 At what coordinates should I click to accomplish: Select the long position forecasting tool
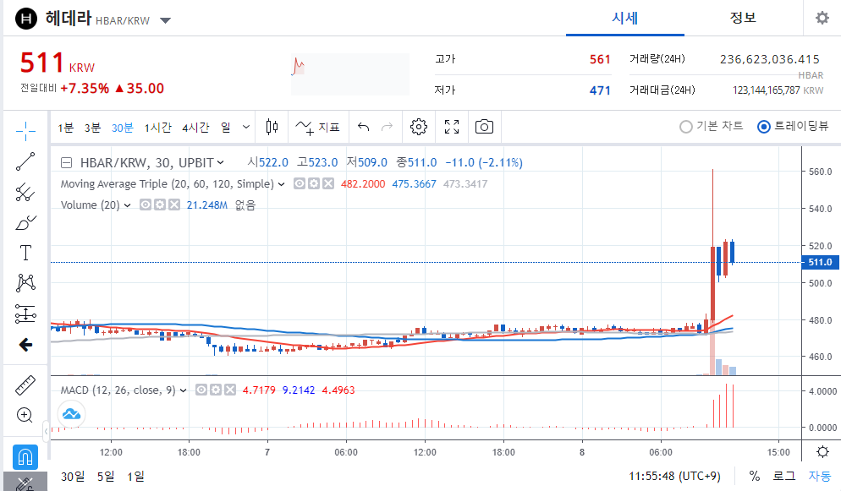(x=25, y=314)
